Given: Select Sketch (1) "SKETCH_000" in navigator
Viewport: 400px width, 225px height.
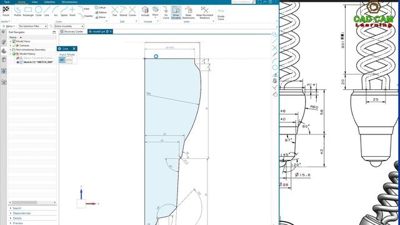Looking at the screenshot, I should tap(38, 62).
